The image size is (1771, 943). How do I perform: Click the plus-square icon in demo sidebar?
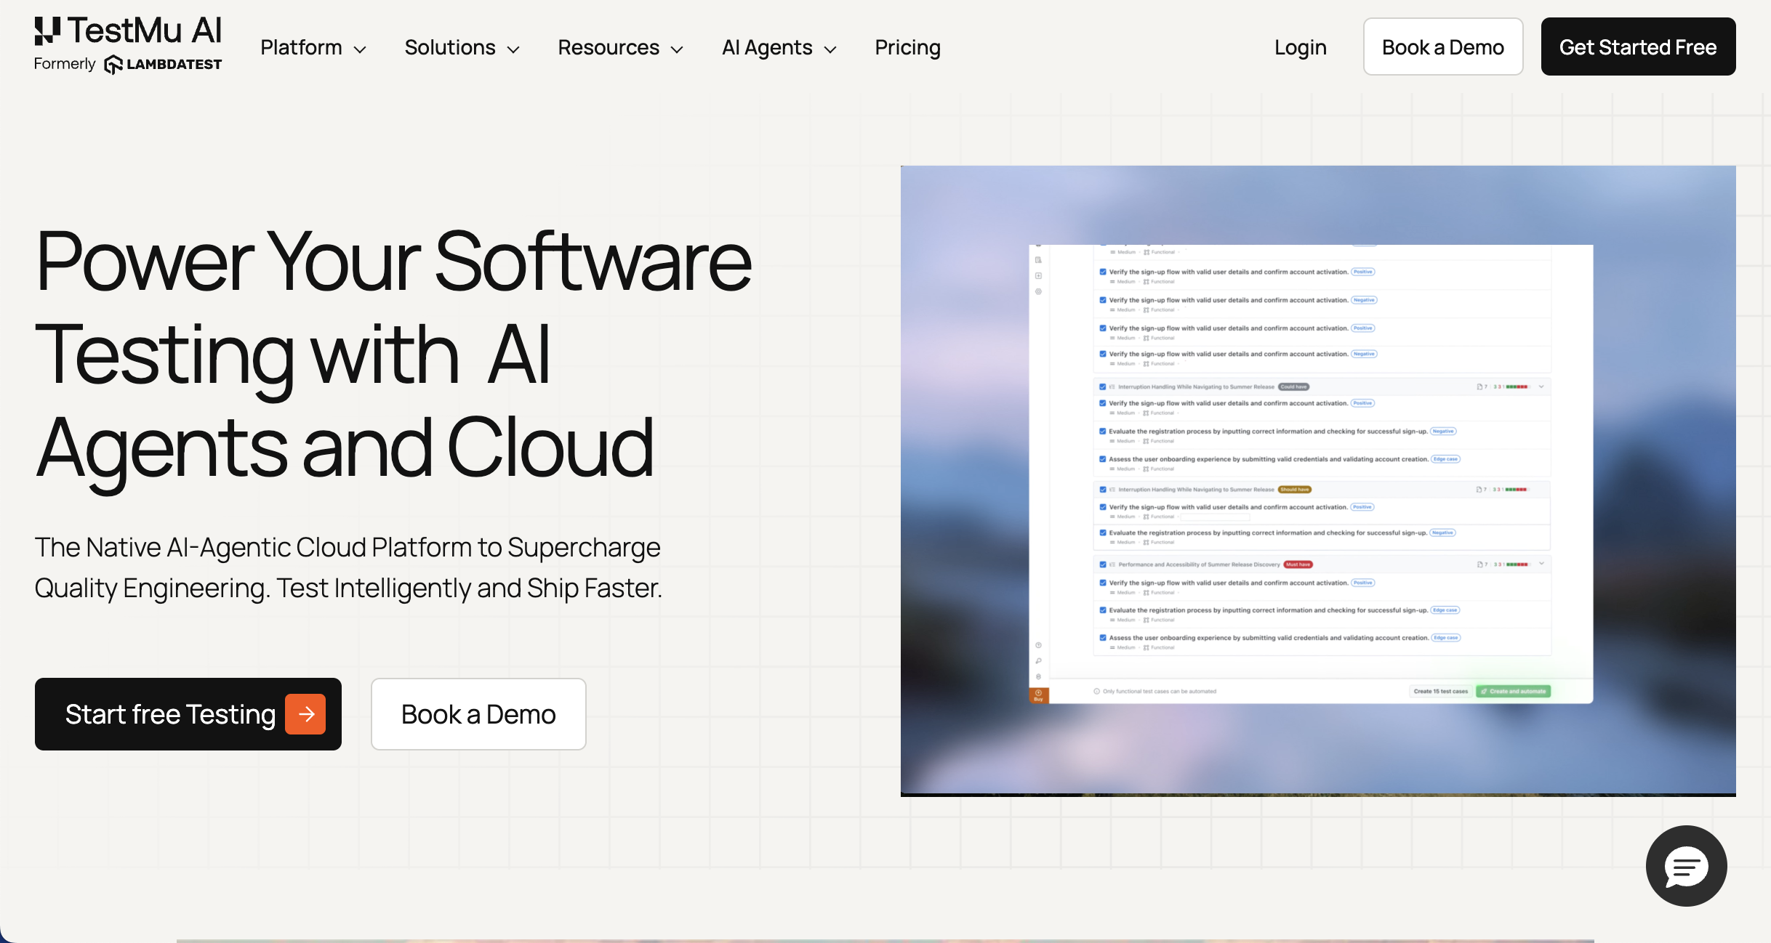(1038, 276)
